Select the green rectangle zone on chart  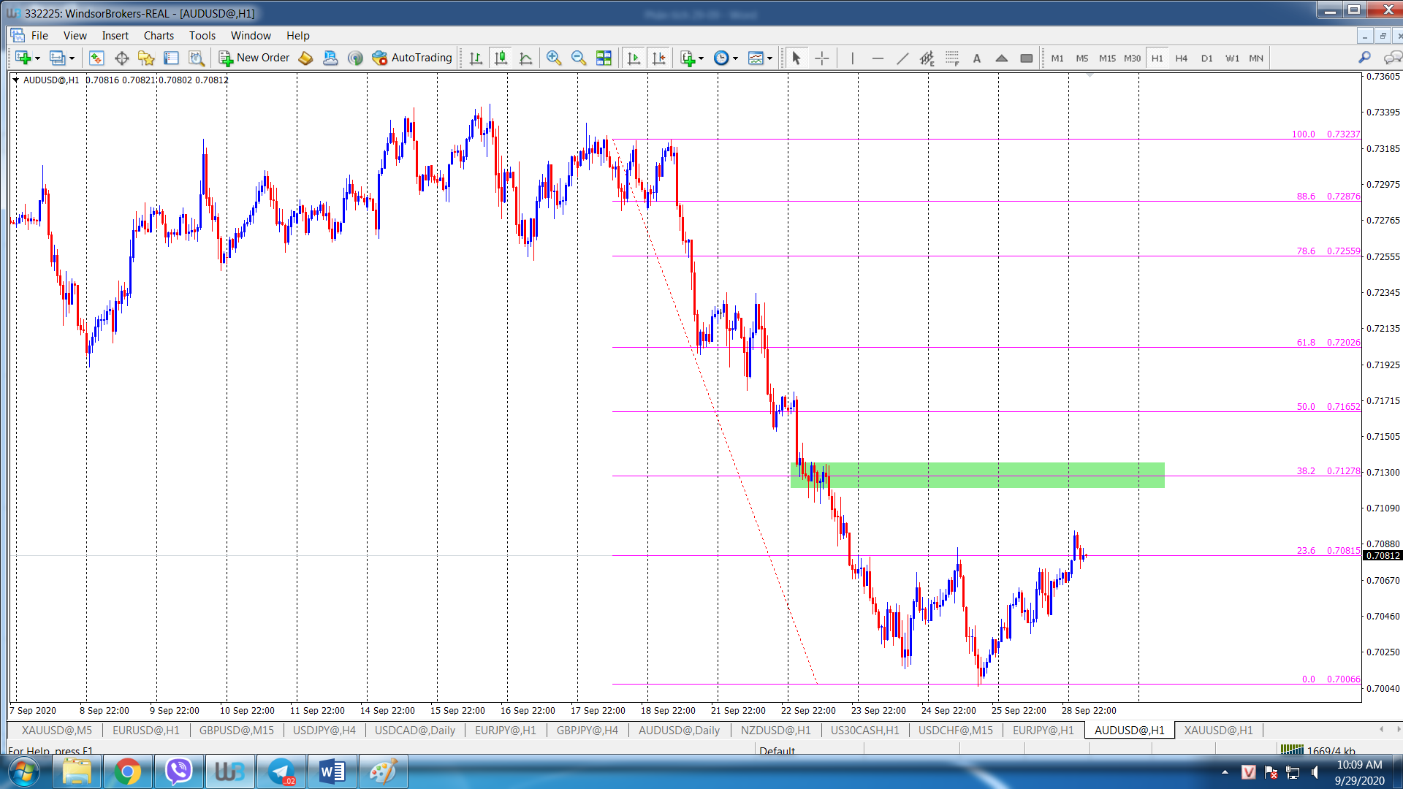coord(977,475)
